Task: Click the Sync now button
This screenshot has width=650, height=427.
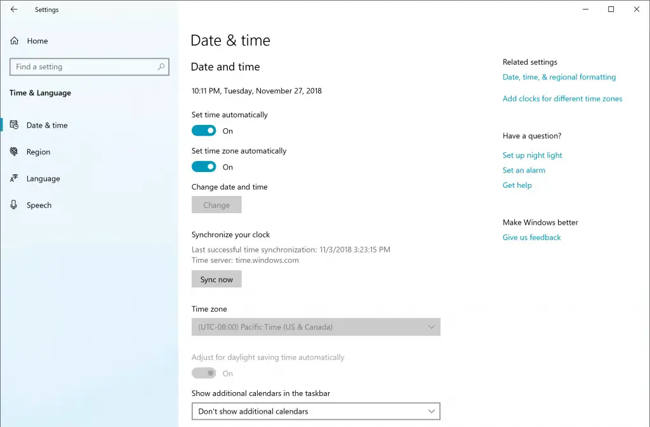Action: pyautogui.click(x=216, y=279)
